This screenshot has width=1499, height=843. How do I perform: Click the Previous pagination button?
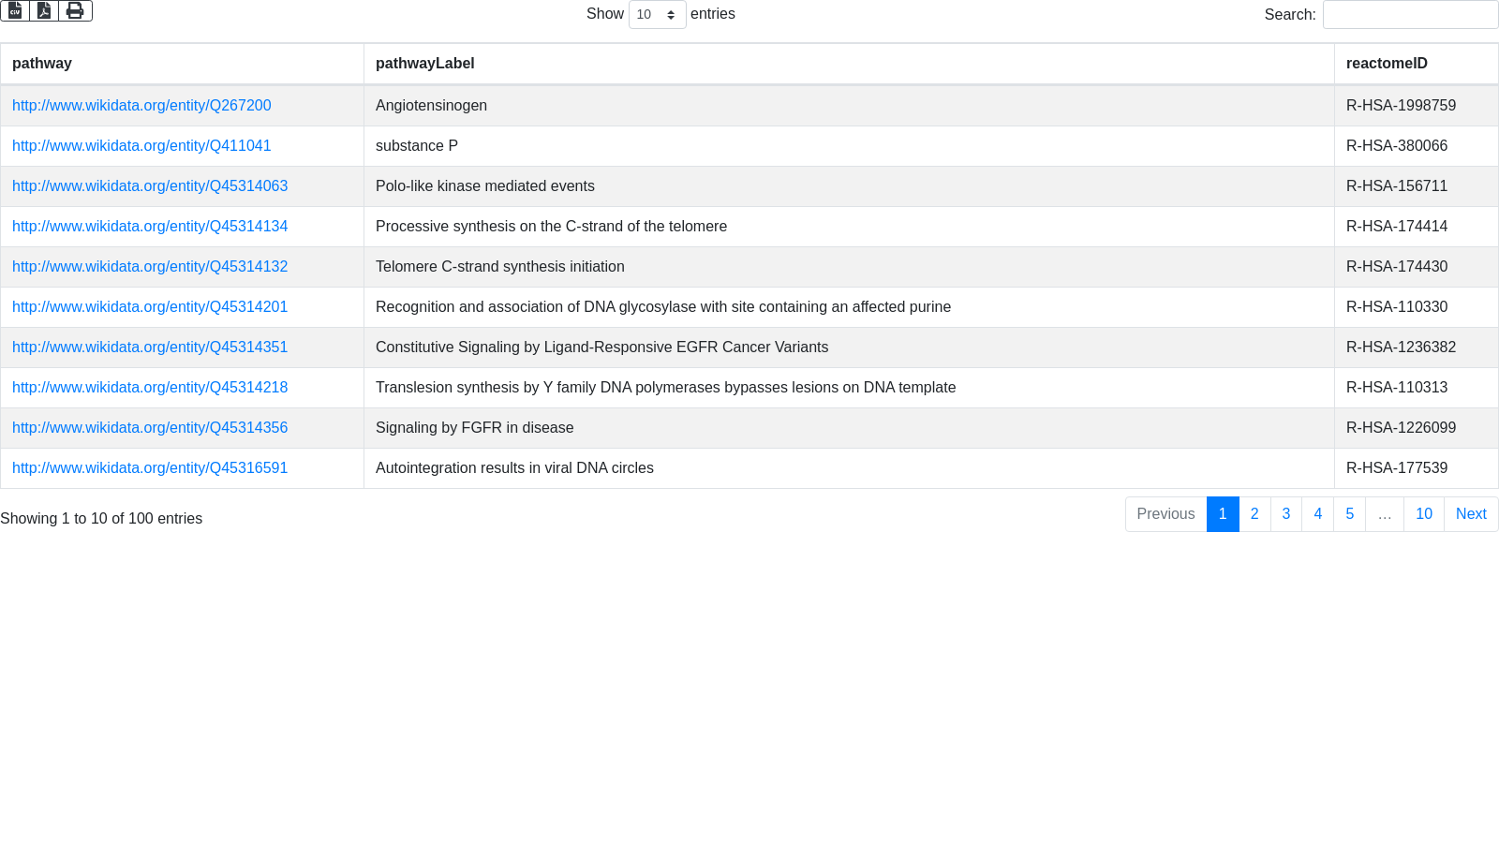pos(1165,514)
